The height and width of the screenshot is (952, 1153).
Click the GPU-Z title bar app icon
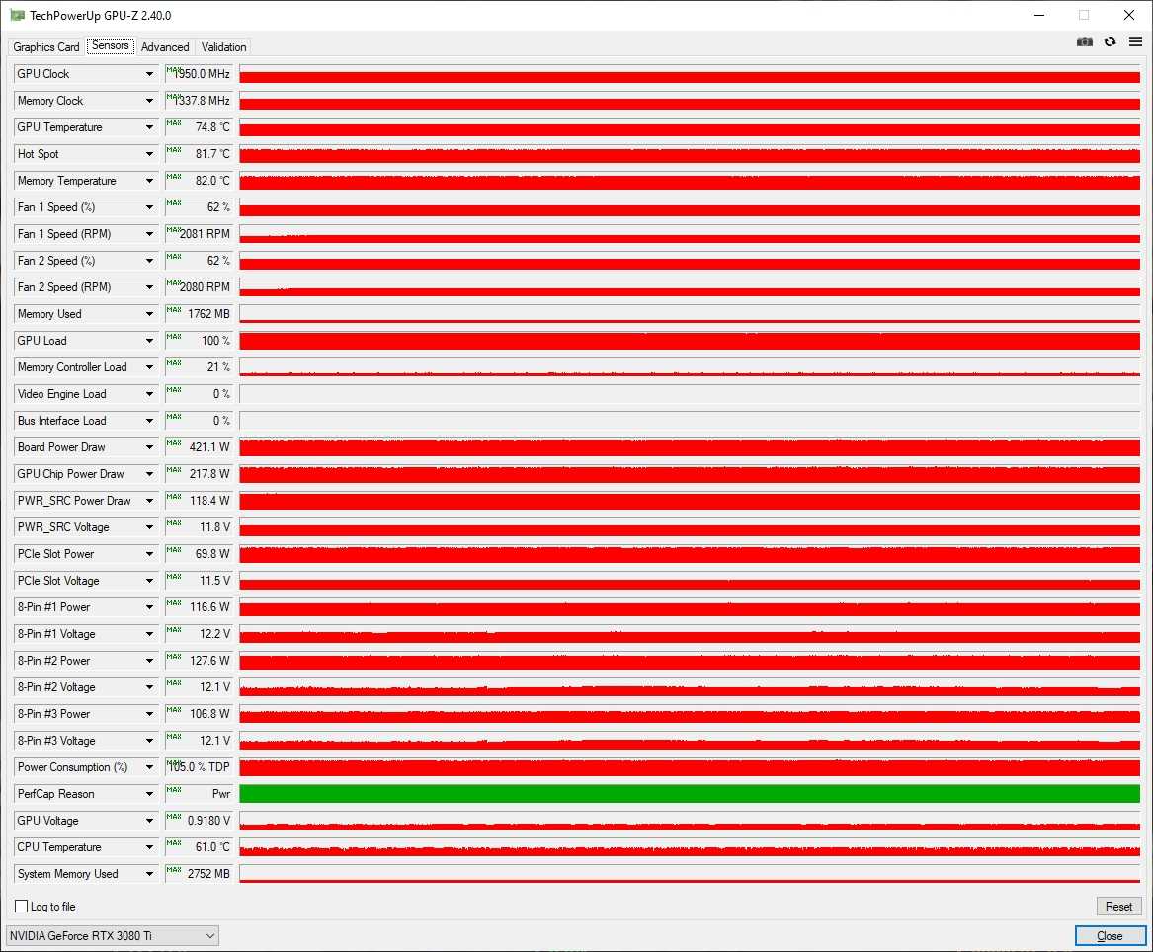pyautogui.click(x=16, y=15)
